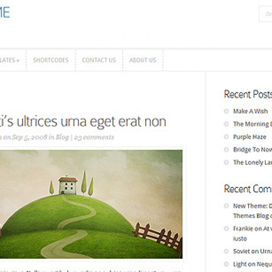Image resolution: width=272 pixels, height=272 pixels.
Task: Open Light's recent comment
Action: tap(252, 264)
